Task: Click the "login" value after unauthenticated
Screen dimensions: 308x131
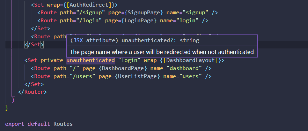Action: tap(129, 60)
